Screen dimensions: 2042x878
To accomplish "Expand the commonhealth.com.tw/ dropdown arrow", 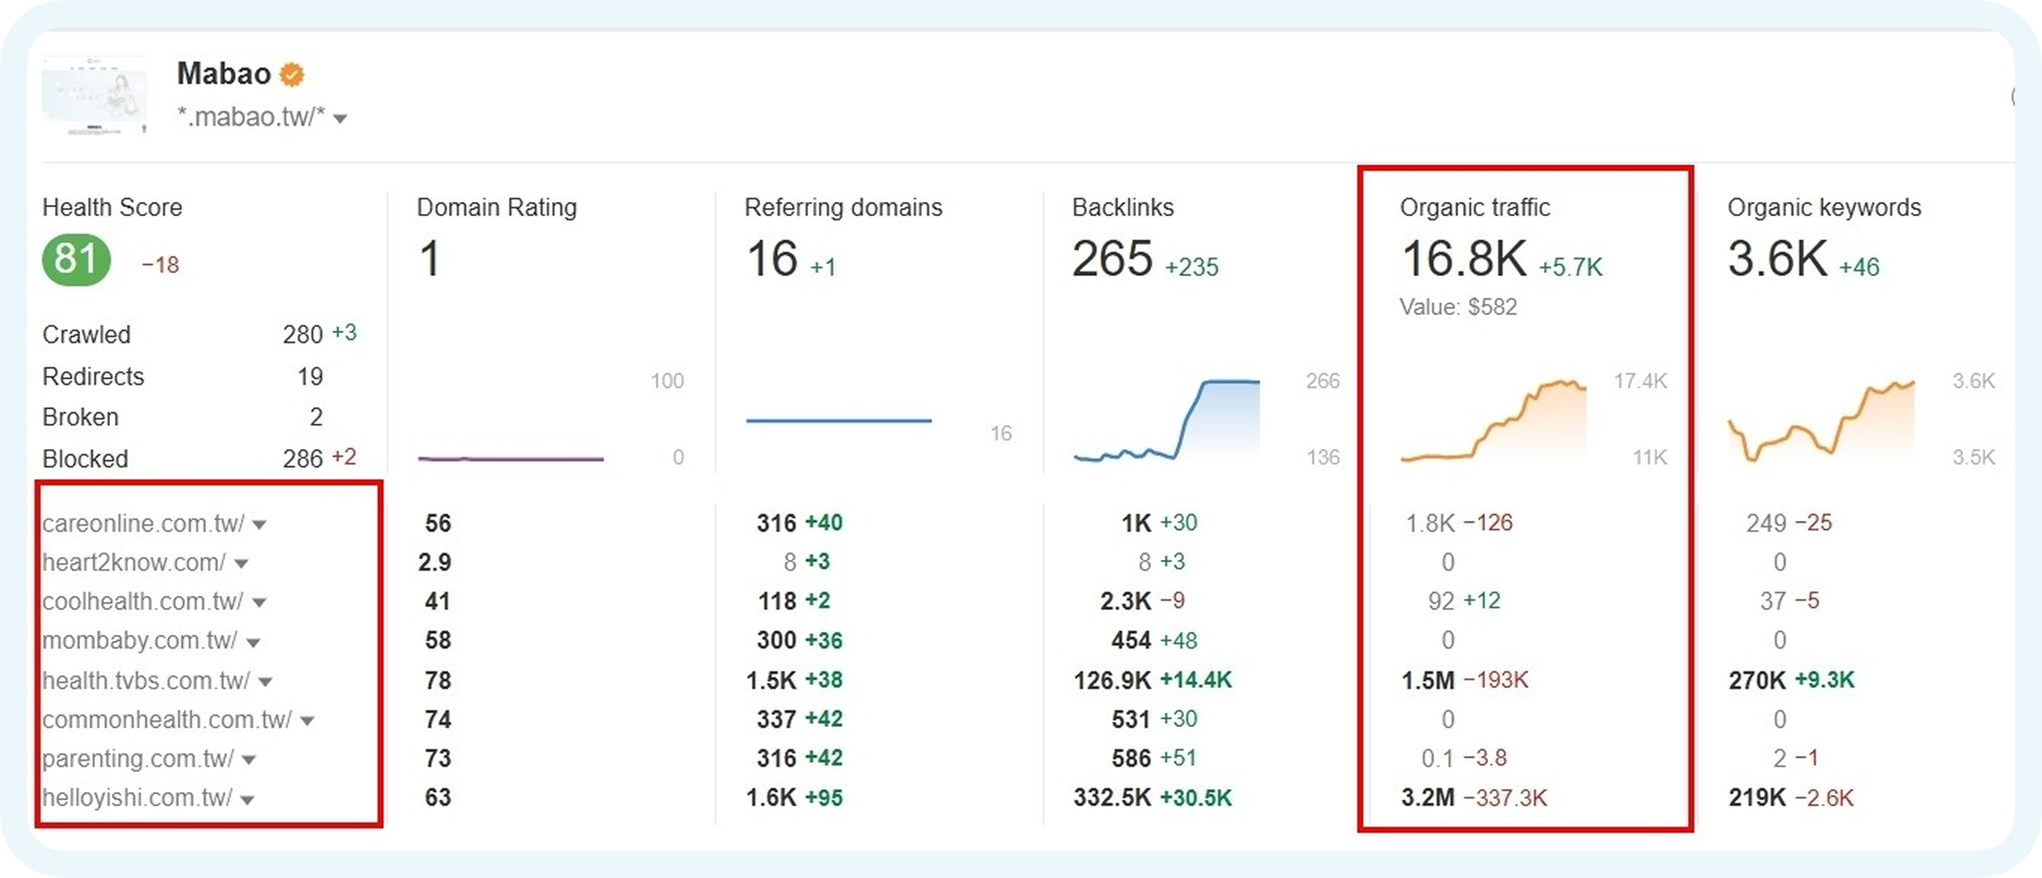I will pos(308,721).
